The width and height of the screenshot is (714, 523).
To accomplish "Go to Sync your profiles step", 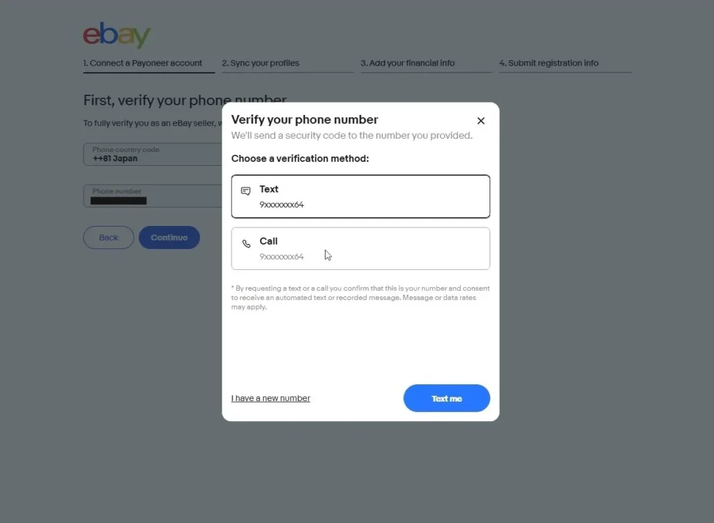I will (x=261, y=63).
